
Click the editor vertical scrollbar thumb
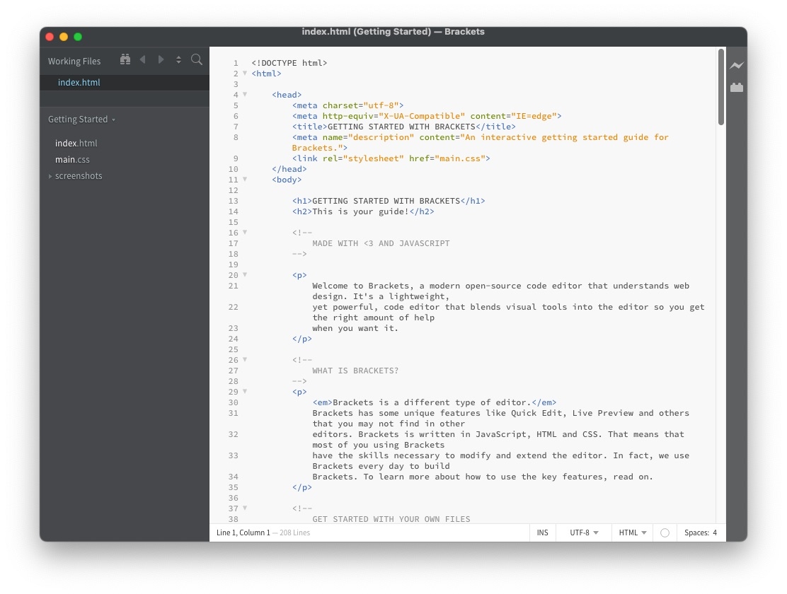click(720, 86)
